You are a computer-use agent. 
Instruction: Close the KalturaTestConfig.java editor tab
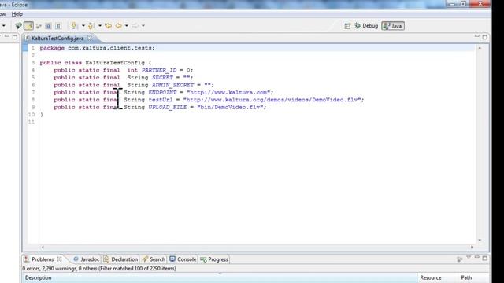90,39
